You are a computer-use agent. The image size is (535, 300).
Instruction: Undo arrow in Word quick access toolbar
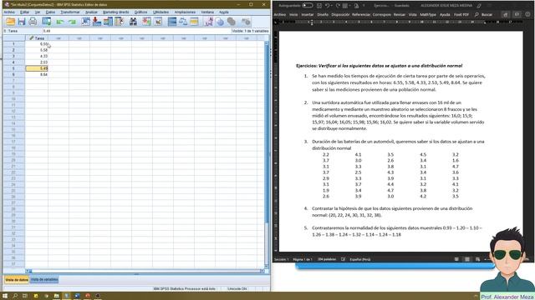coord(327,6)
